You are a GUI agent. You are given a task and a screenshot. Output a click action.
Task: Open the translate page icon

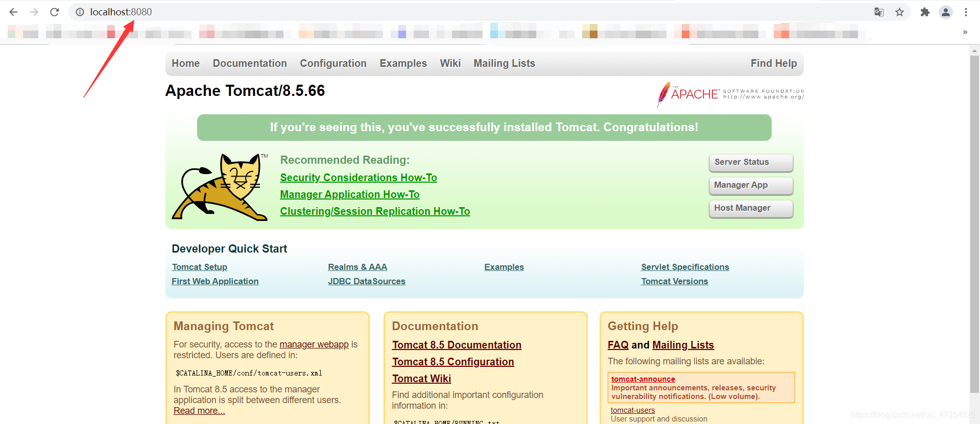tap(879, 12)
